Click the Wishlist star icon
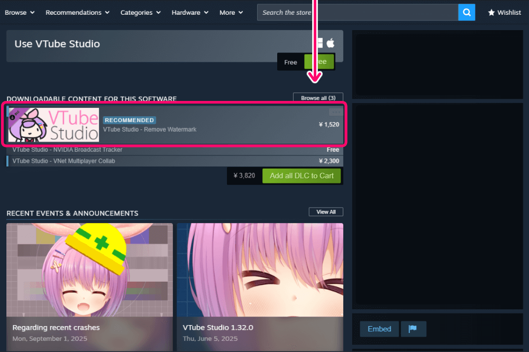The width and height of the screenshot is (529, 352). point(491,13)
